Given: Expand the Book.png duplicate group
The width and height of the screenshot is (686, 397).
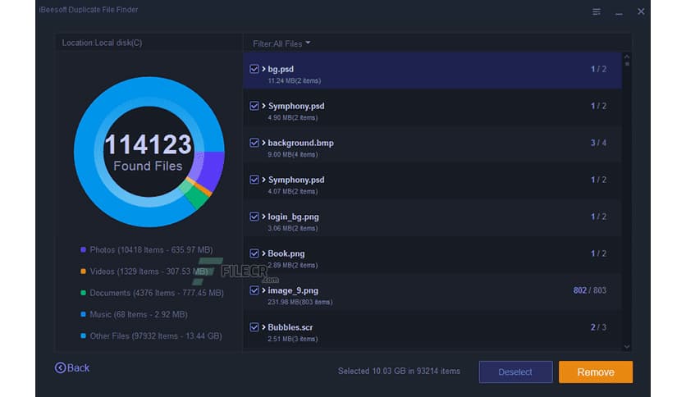Looking at the screenshot, I should [x=263, y=253].
